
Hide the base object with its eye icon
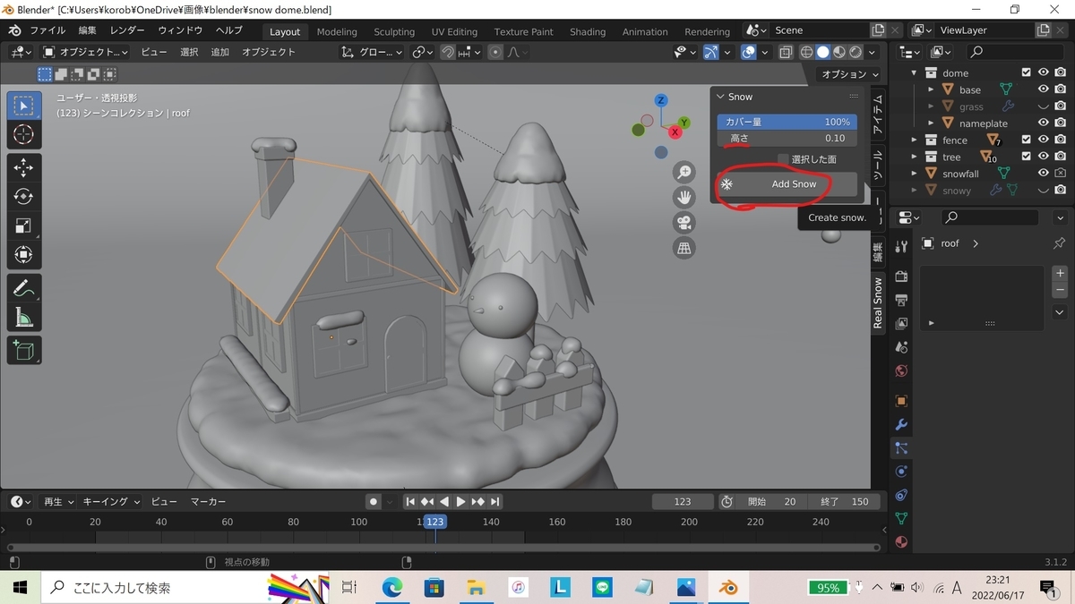1044,89
